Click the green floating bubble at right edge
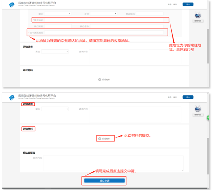This screenshot has height=190, width=212. click(x=208, y=118)
